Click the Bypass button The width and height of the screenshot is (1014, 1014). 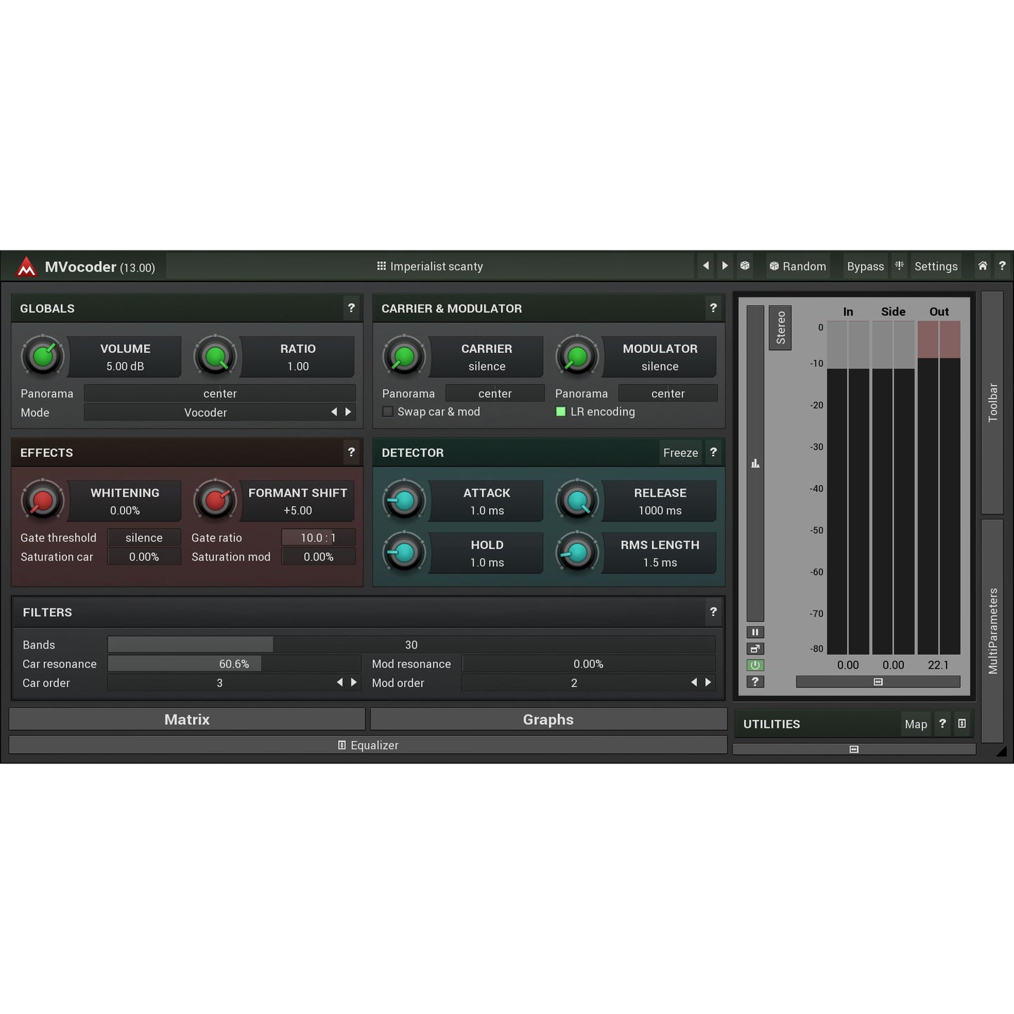tap(865, 266)
